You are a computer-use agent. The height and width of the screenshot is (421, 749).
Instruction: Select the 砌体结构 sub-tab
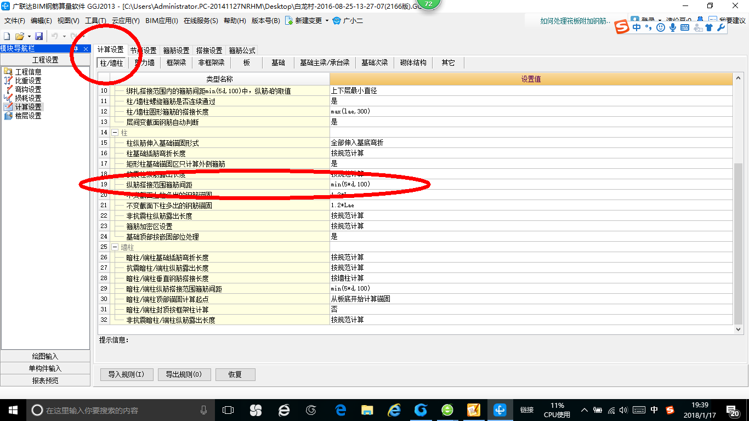click(413, 63)
